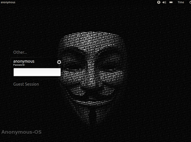Show the clock calendar dropdown
This screenshot has width=191, height=142.
[181, 2]
